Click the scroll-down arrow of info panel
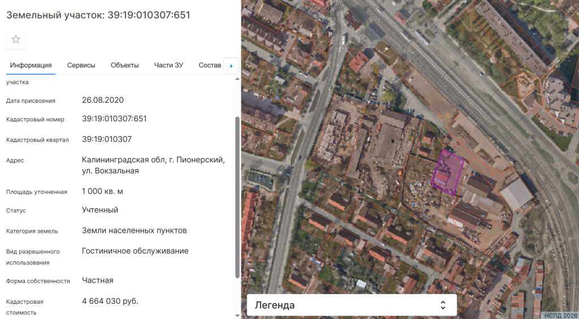 (x=237, y=315)
